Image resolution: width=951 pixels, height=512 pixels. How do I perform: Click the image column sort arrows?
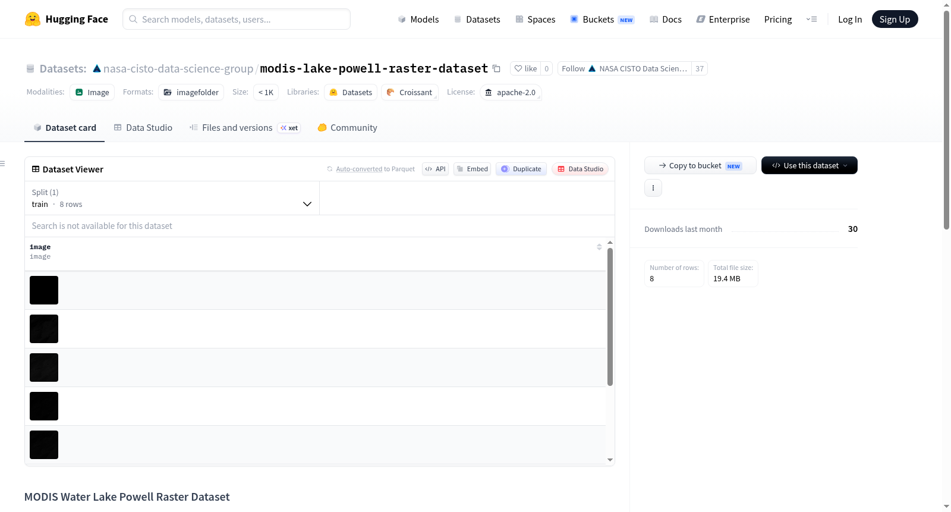(x=599, y=247)
